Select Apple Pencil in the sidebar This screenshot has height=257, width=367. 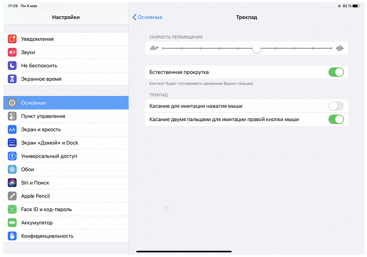point(66,196)
